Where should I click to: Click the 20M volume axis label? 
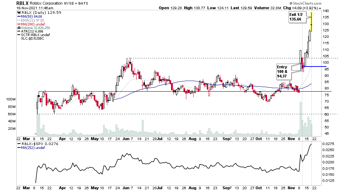pos(12,129)
